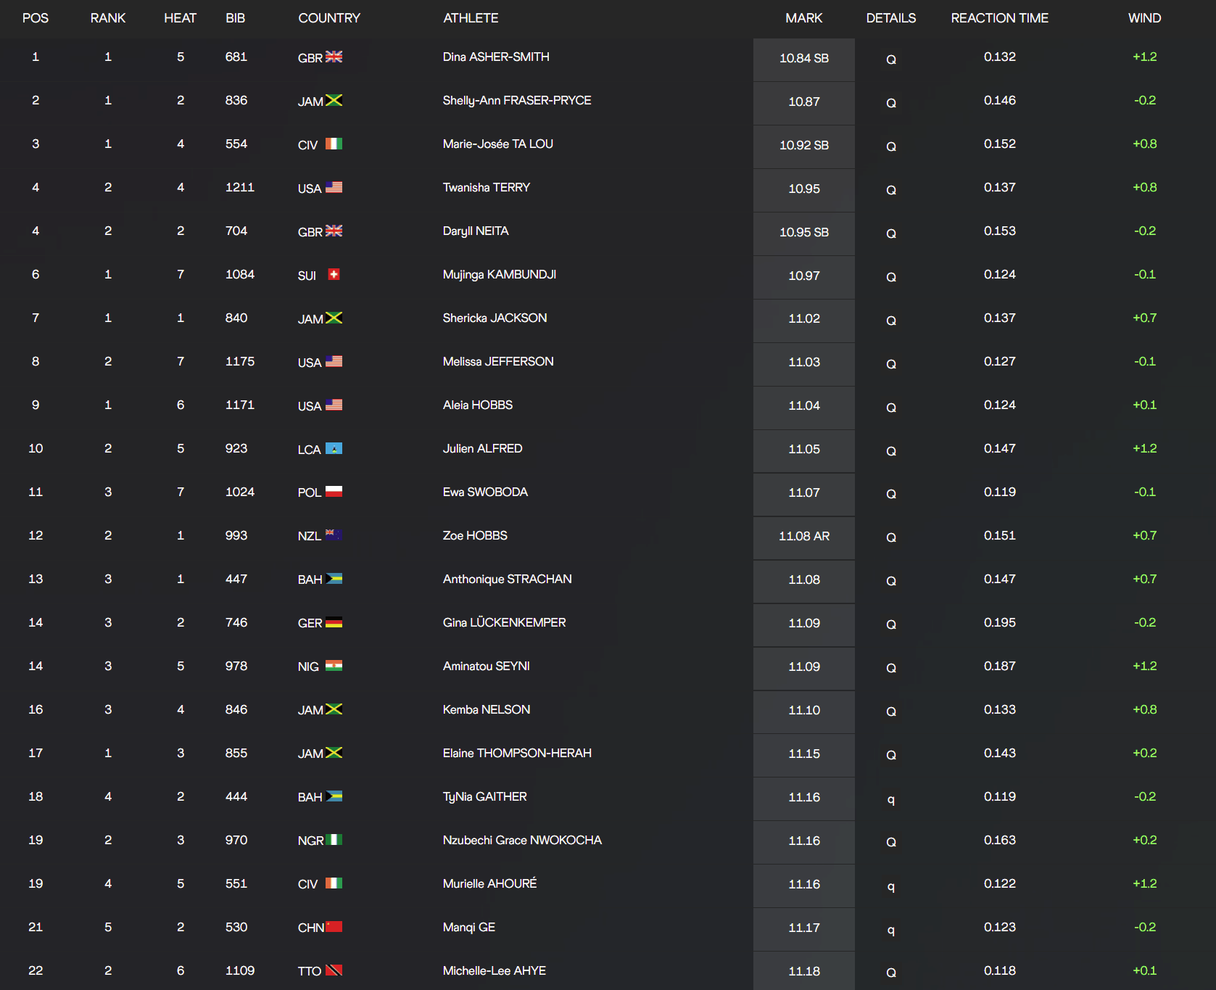This screenshot has width=1216, height=990.
Task: Sort by the REACTION TIME column header
Action: pyautogui.click(x=999, y=18)
